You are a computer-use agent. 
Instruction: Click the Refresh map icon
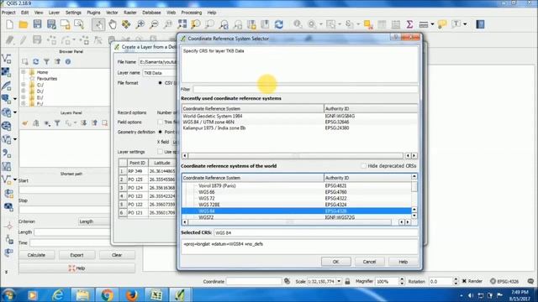pos(278,24)
